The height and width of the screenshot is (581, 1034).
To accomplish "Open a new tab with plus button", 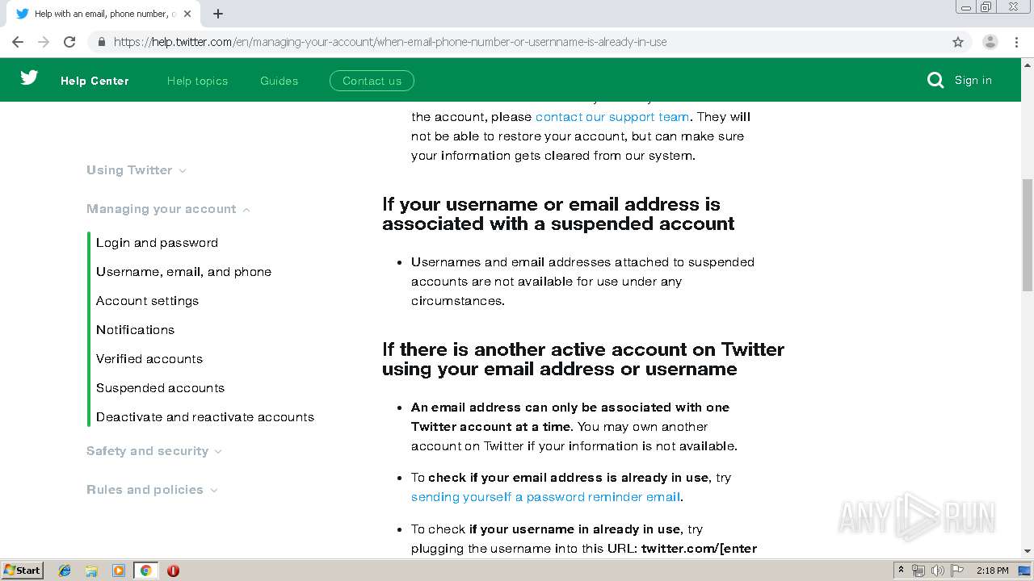I will 218,14.
